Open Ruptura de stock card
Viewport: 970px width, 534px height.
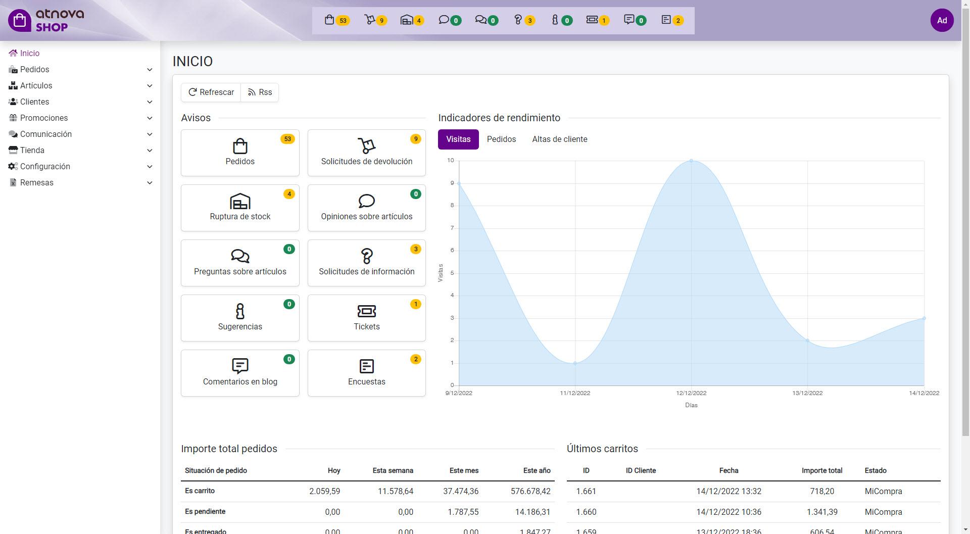pyautogui.click(x=240, y=208)
